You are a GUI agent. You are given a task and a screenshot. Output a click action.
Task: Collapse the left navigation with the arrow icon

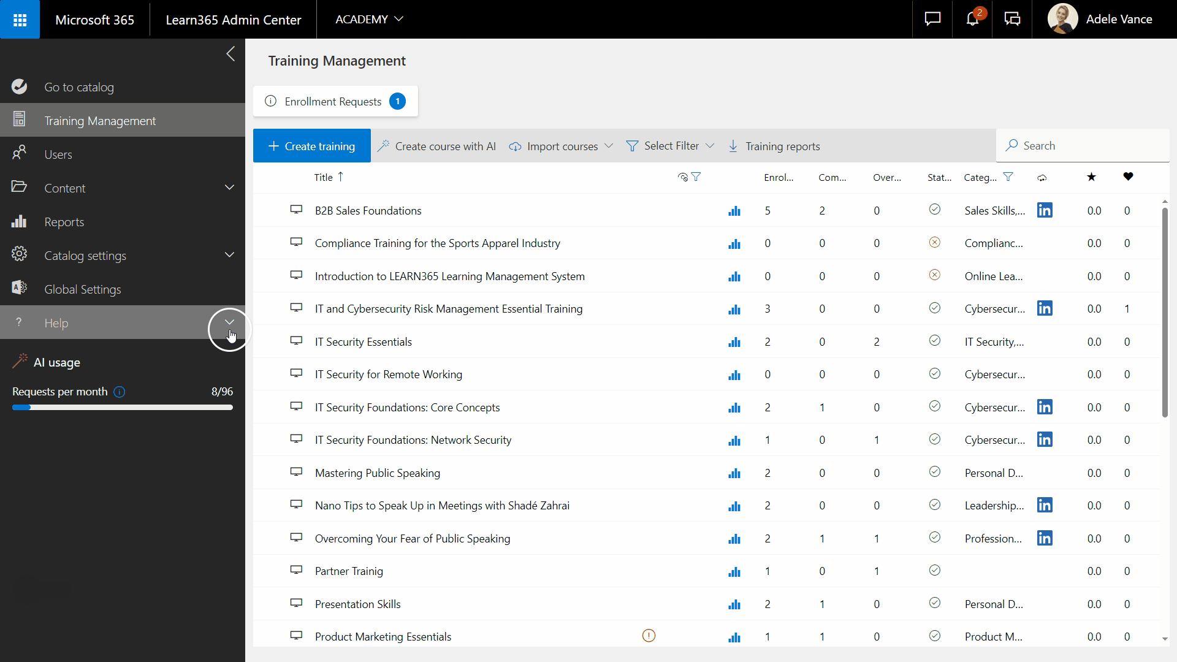pos(230,54)
